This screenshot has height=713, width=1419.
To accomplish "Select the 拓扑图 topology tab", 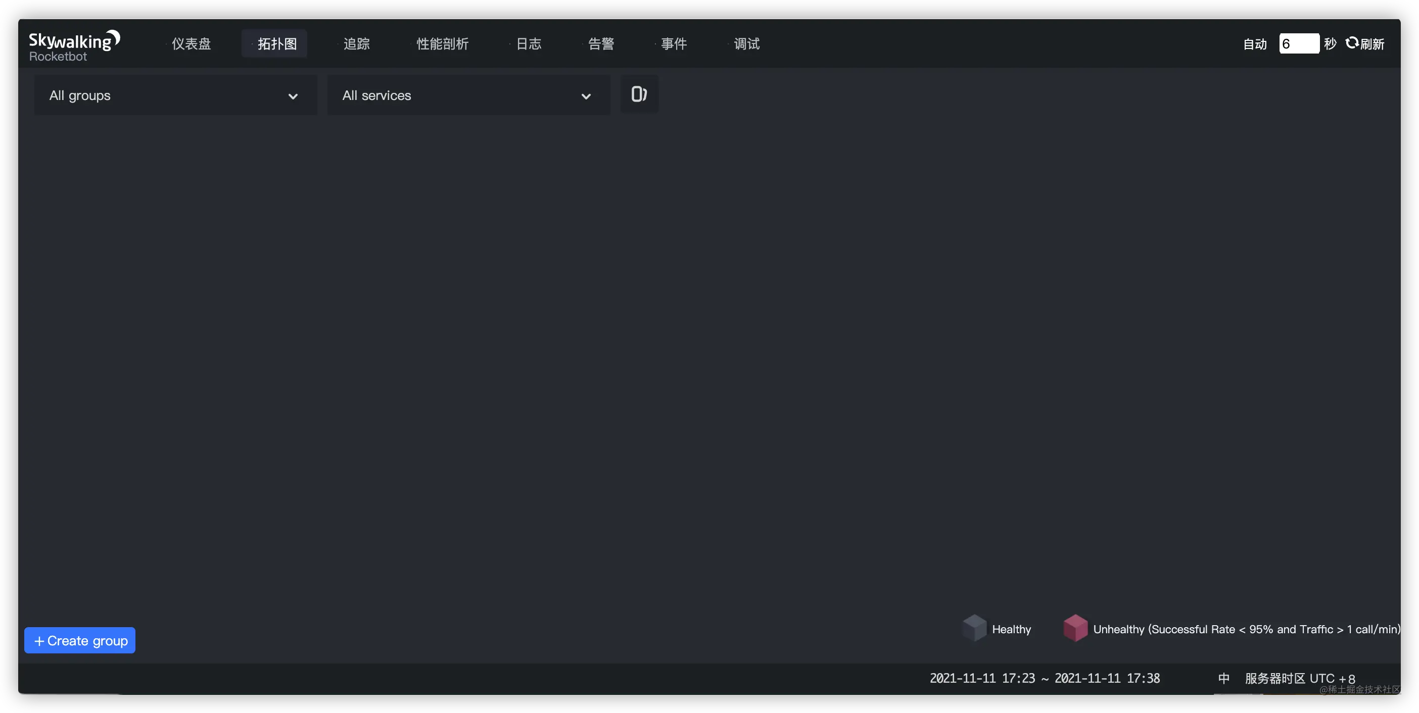I will click(x=275, y=44).
